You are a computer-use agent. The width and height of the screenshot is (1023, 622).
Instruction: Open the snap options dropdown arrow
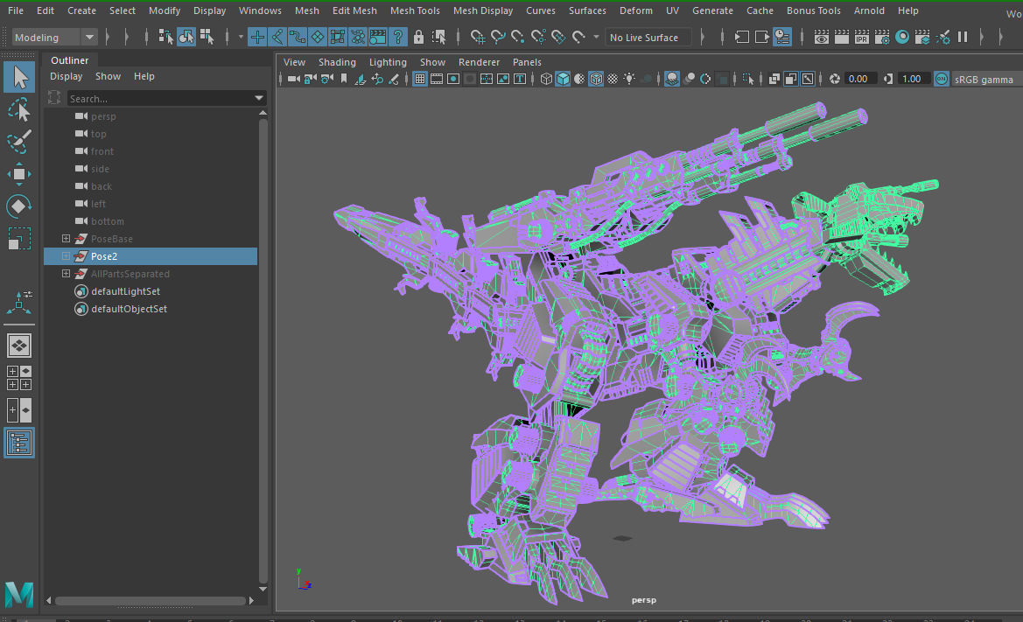click(x=596, y=37)
